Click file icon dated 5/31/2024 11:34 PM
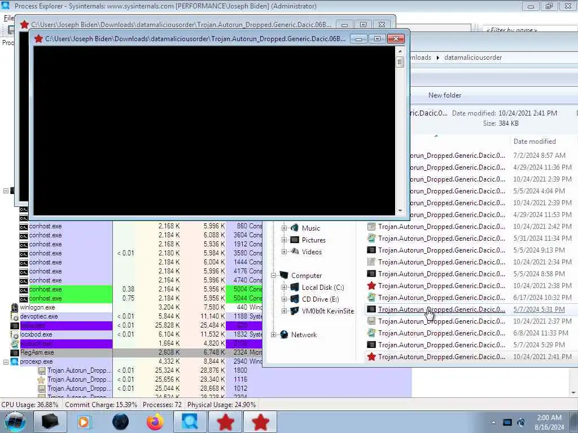 click(371, 238)
